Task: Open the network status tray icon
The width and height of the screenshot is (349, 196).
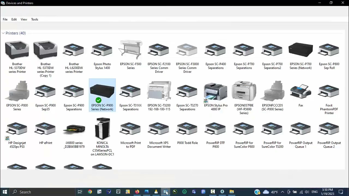Action: click(301, 192)
